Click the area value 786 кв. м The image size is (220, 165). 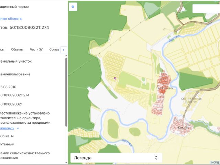click(x=7, y=136)
